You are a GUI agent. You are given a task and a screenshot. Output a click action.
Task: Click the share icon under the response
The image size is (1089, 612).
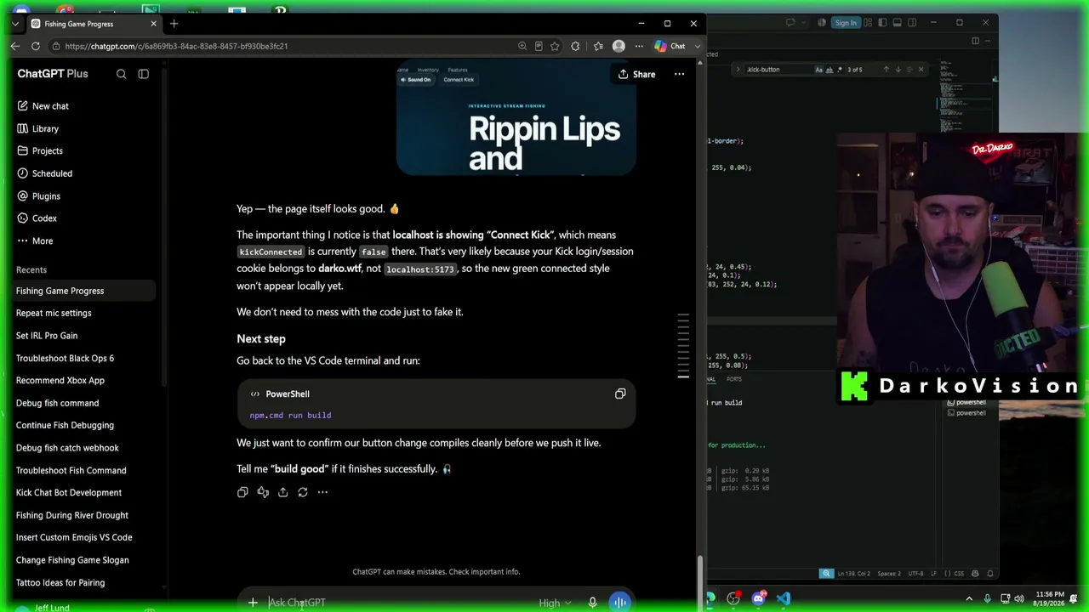[x=282, y=492]
